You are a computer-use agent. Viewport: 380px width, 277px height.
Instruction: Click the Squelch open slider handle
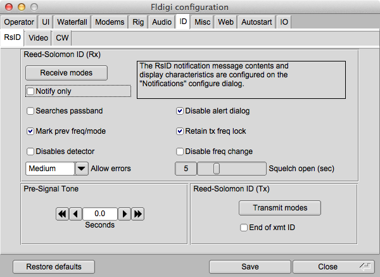[x=216, y=169]
